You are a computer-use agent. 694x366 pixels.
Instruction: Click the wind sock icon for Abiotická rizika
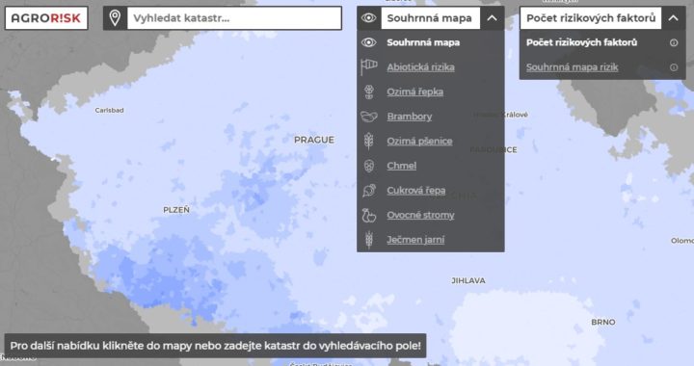[x=368, y=67]
